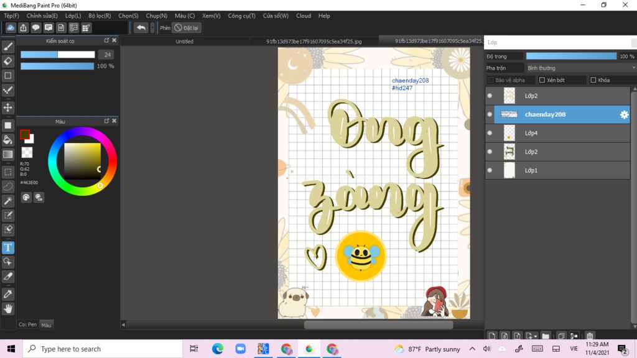Image resolution: width=637 pixels, height=358 pixels.
Task: Close the Kiểm soát cọ panel
Action: (114, 40)
